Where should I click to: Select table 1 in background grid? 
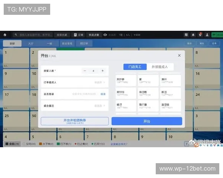(x=16, y=58)
